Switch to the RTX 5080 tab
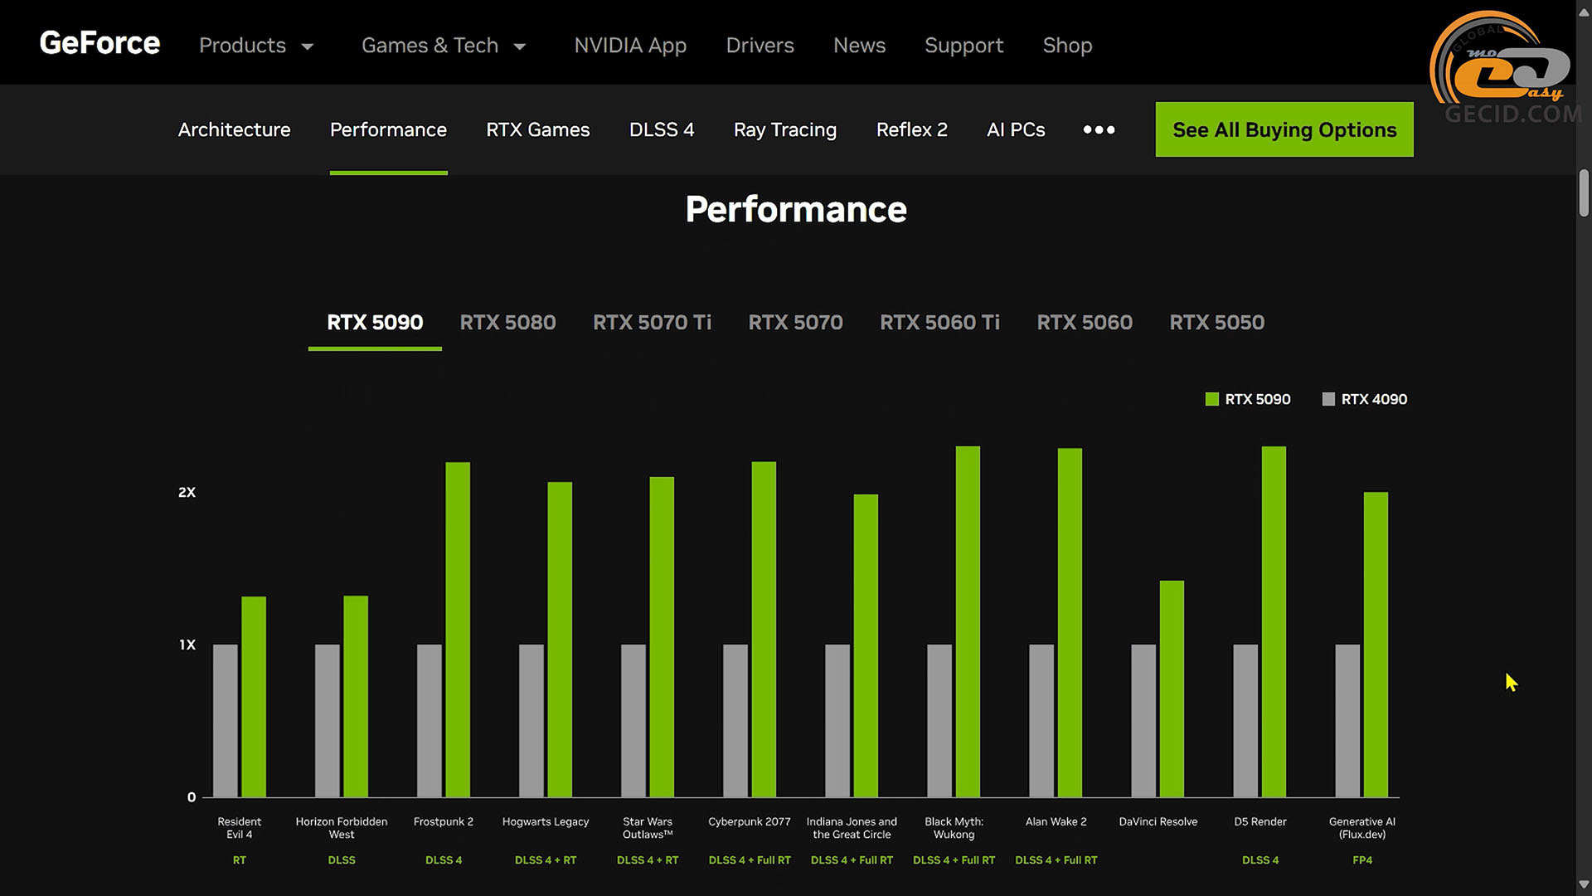1592x896 pixels. (507, 322)
